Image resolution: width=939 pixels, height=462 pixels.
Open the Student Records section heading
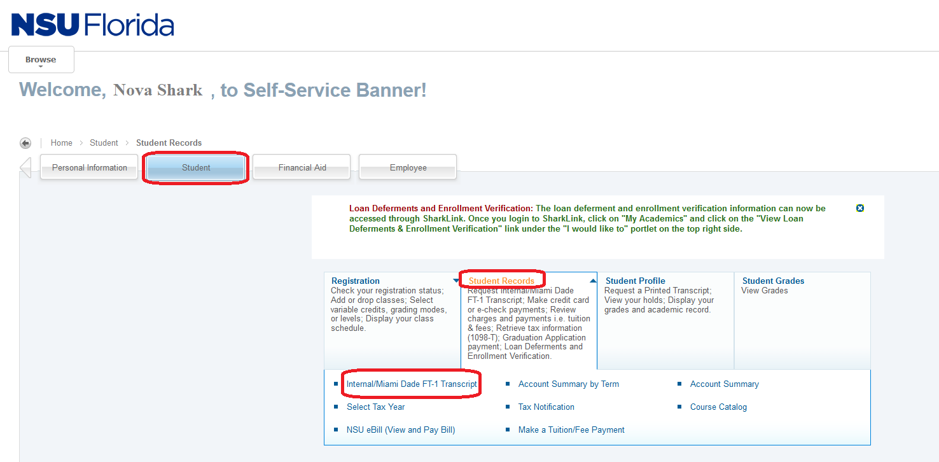[x=501, y=281]
